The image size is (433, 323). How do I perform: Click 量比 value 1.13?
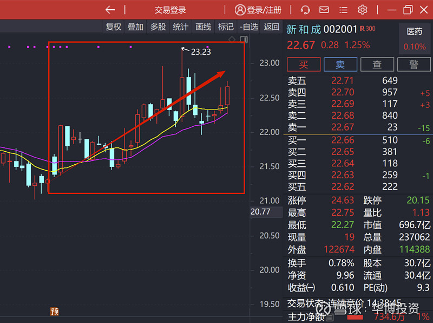click(x=421, y=212)
